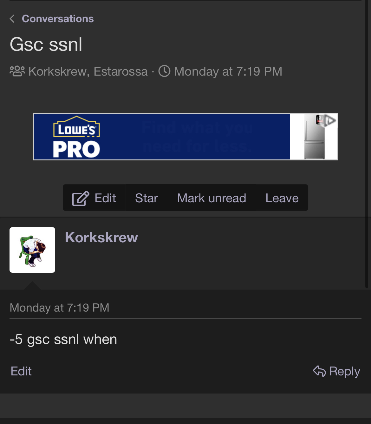371x424 pixels.
Task: Open the Lowe's Pro logo in the ad
Action: coord(76,137)
